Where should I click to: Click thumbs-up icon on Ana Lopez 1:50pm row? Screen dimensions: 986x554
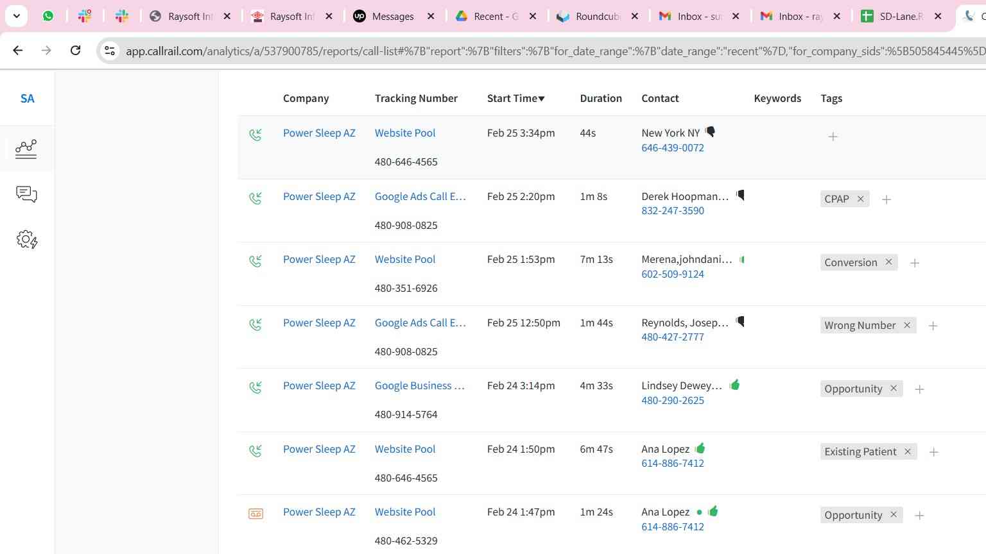[700, 448]
